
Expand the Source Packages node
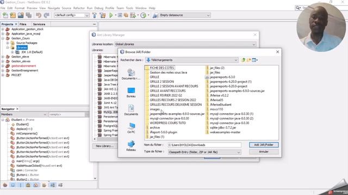click(8, 43)
